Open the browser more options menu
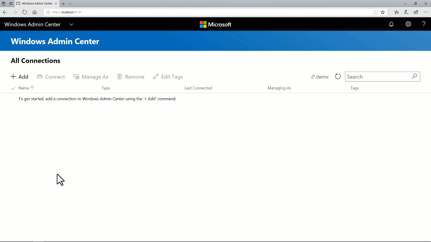This screenshot has height=242, width=431. 426,12
